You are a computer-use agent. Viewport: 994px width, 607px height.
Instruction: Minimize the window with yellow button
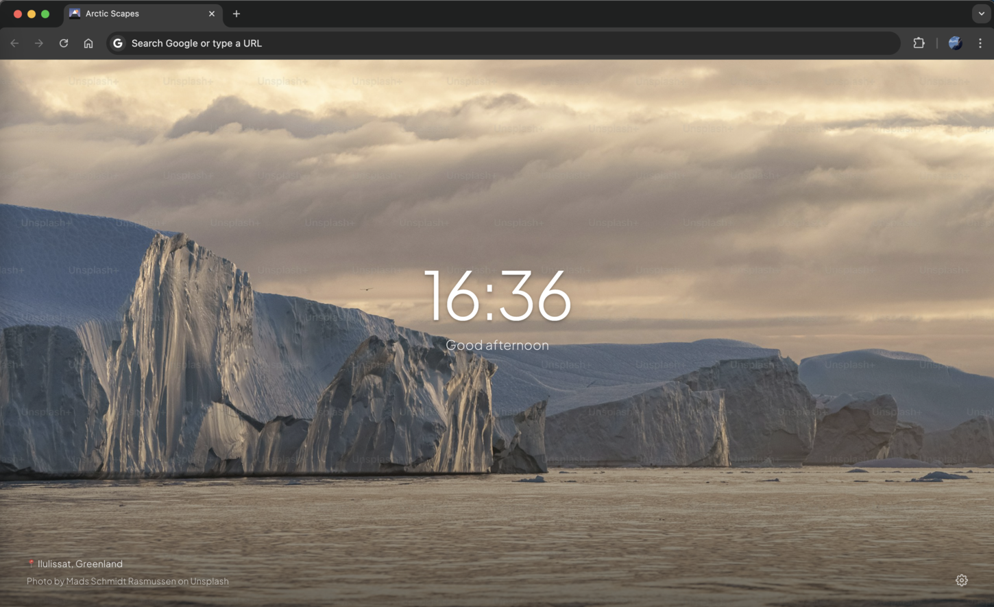pyautogui.click(x=32, y=14)
